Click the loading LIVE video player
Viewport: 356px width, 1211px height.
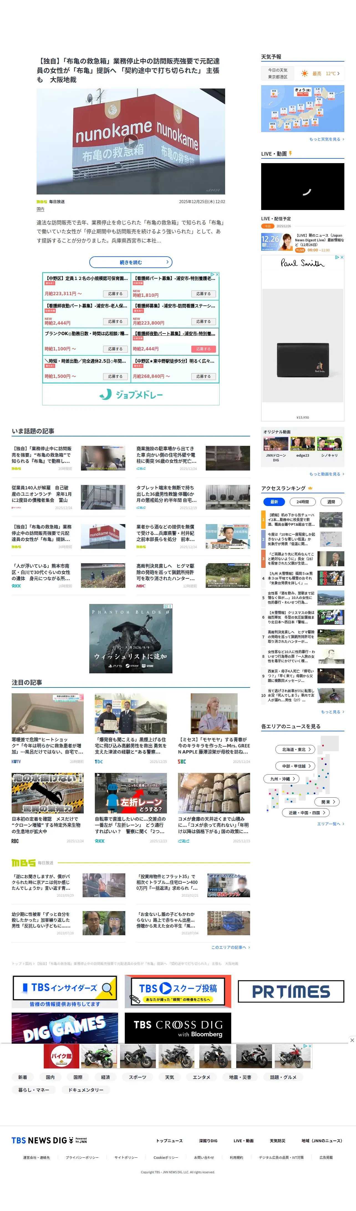point(302,186)
